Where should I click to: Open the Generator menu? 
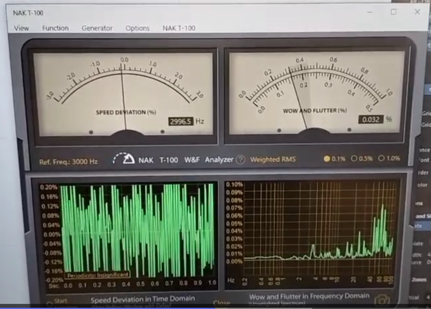(97, 28)
